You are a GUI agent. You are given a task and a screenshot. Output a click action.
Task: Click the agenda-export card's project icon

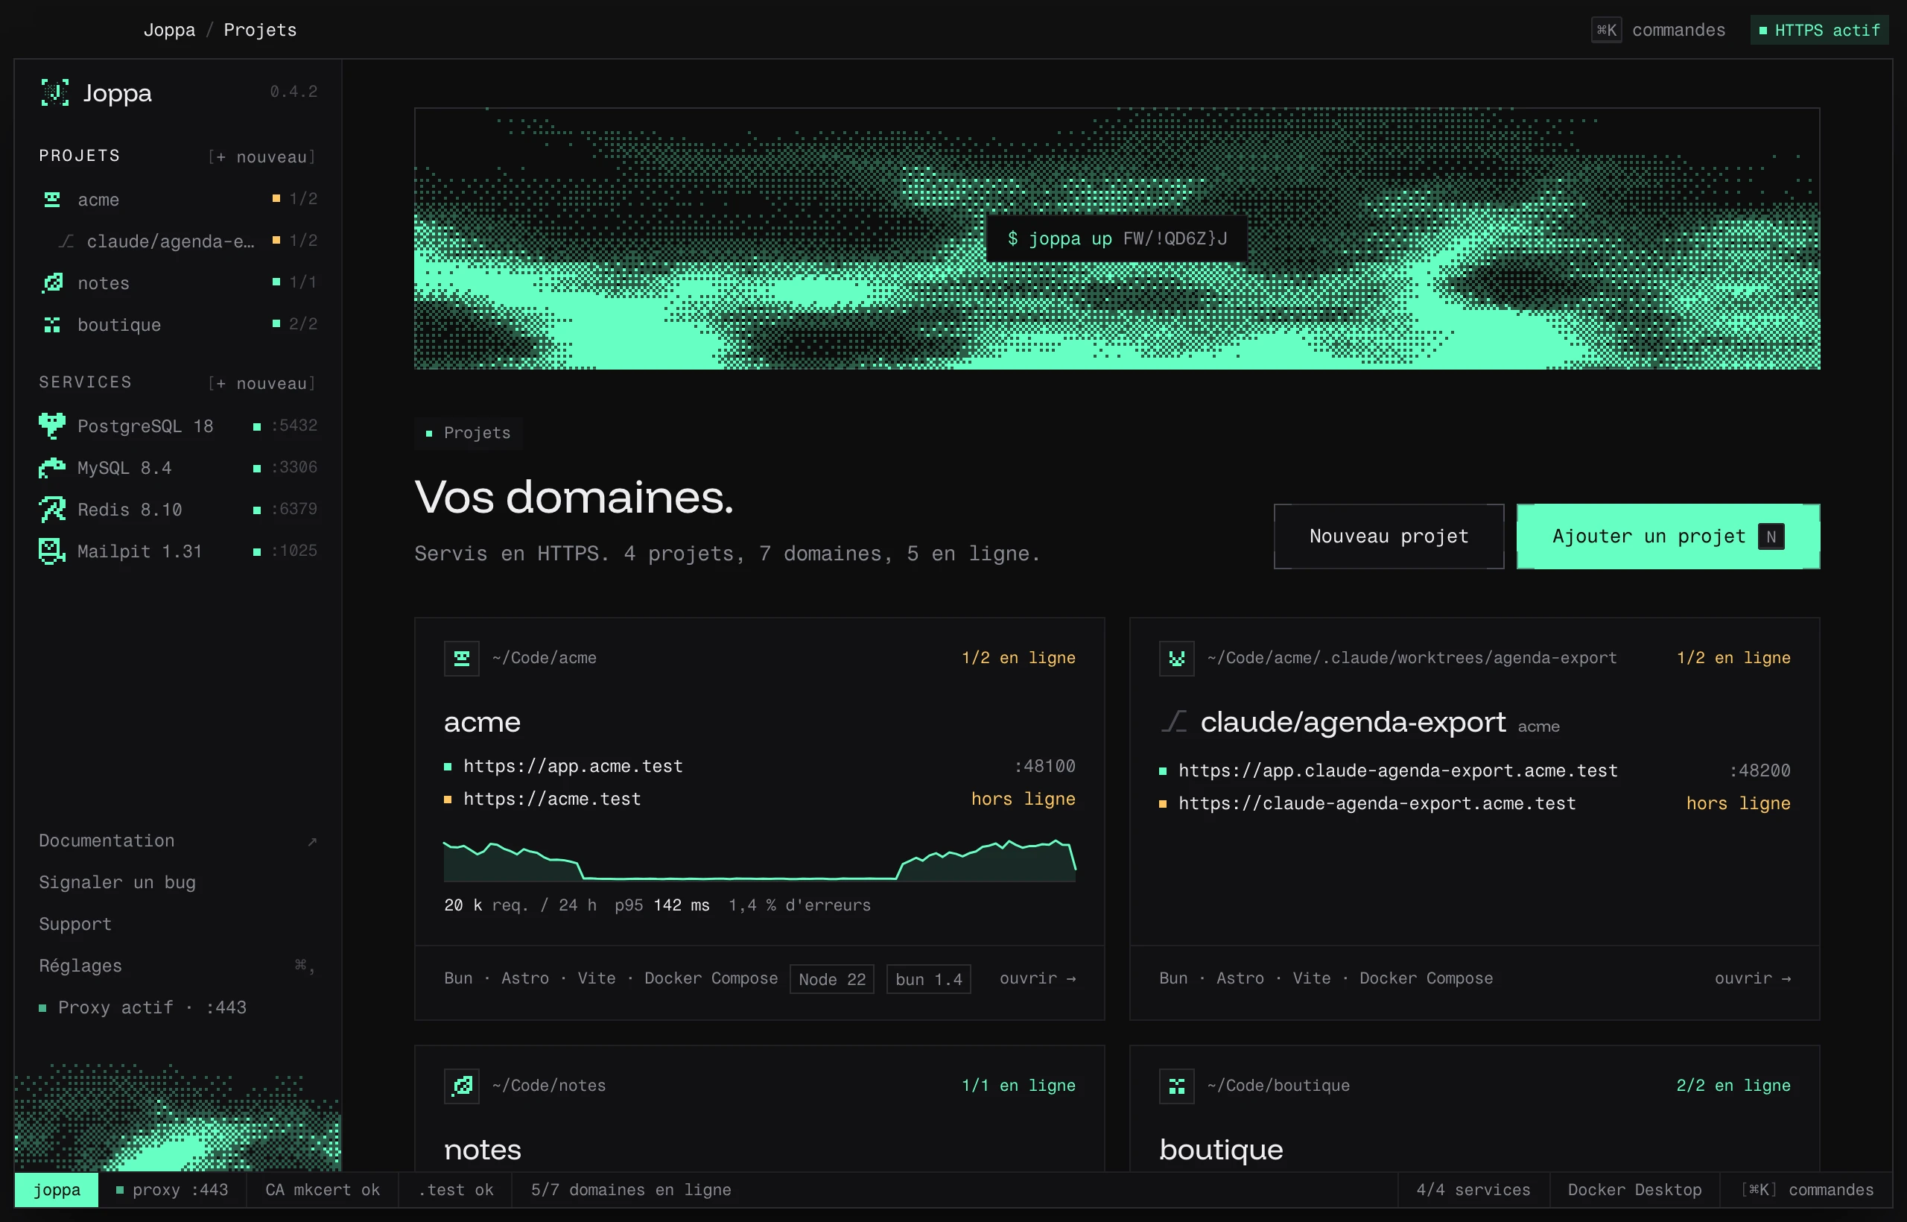[x=1176, y=658]
